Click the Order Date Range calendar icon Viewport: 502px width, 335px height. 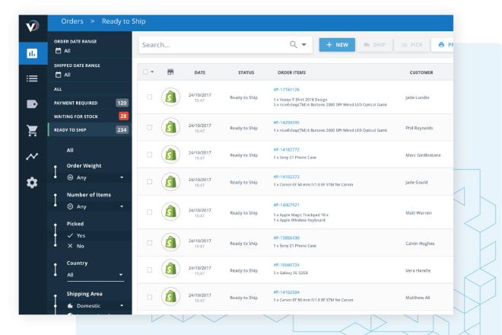click(58, 51)
